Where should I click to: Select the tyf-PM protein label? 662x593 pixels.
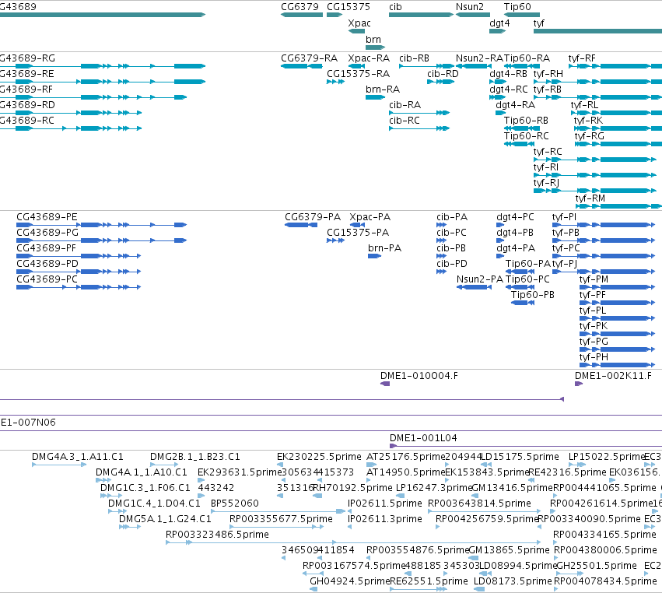tap(594, 279)
